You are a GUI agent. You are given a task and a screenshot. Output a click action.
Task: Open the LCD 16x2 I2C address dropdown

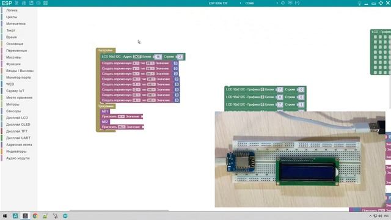tap(137, 57)
